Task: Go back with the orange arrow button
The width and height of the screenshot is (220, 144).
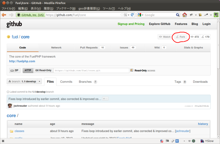Action: (x=4, y=15)
